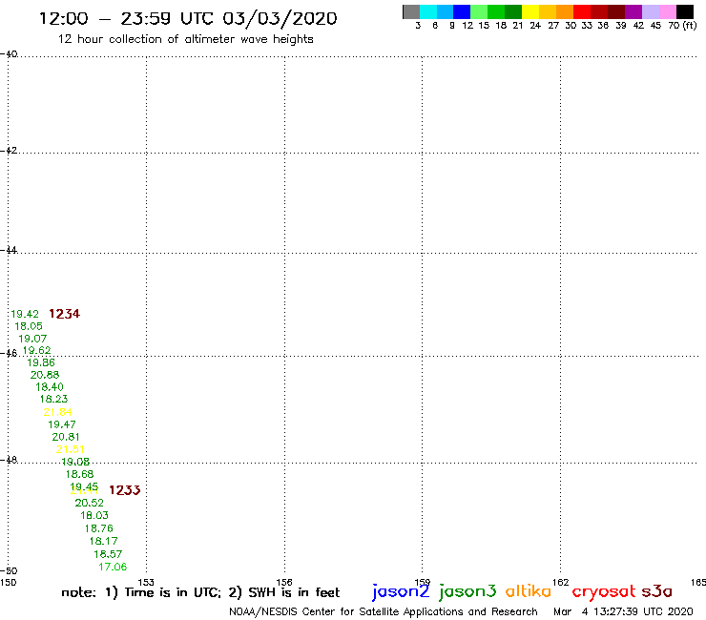Pick the yellow 21.51 wave height
The width and height of the screenshot is (706, 620).
pos(71,449)
